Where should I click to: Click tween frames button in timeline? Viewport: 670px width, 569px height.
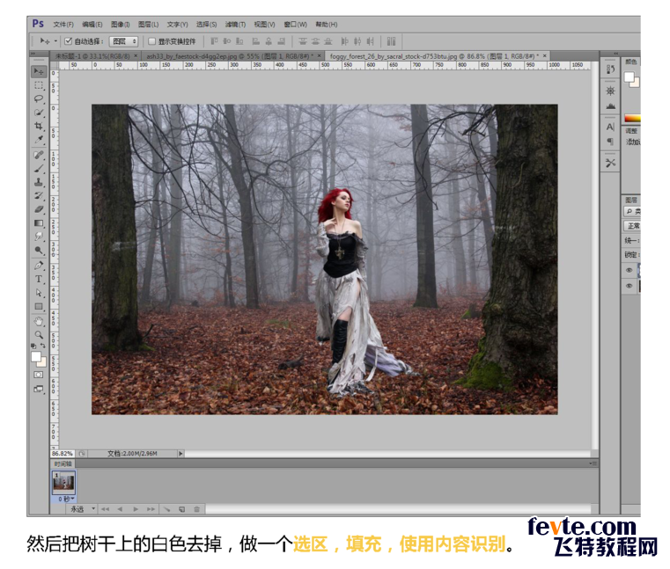(166, 509)
